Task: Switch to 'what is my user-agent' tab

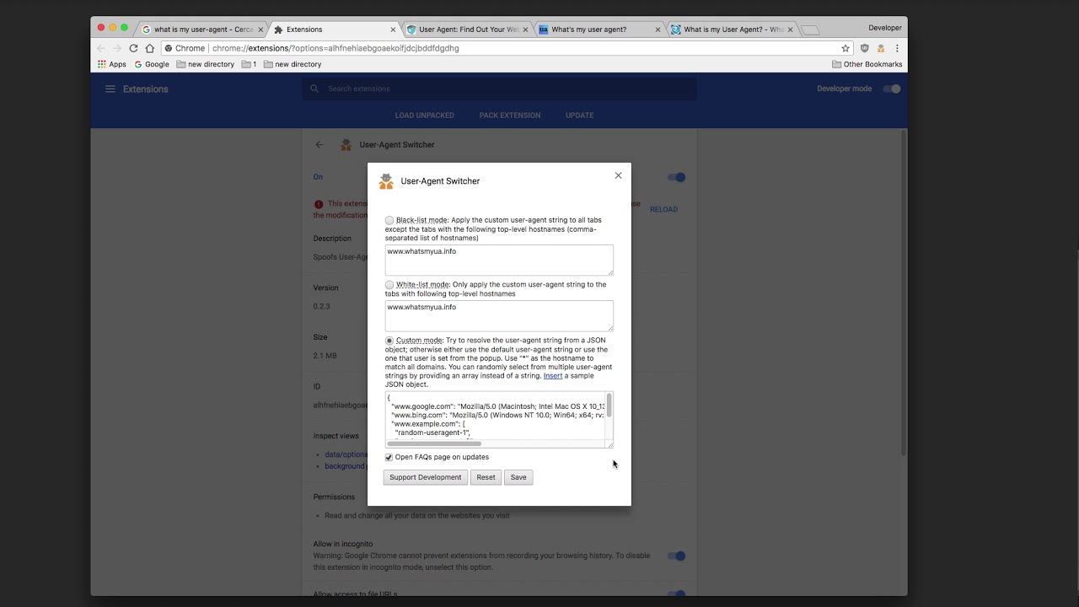Action: [204, 30]
